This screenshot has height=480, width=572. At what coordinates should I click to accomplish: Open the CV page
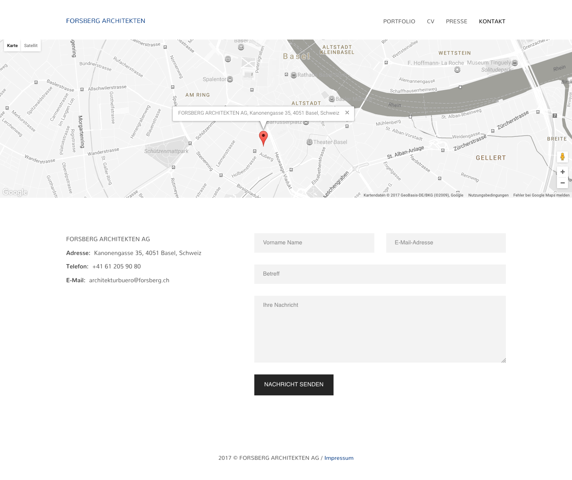click(x=431, y=21)
